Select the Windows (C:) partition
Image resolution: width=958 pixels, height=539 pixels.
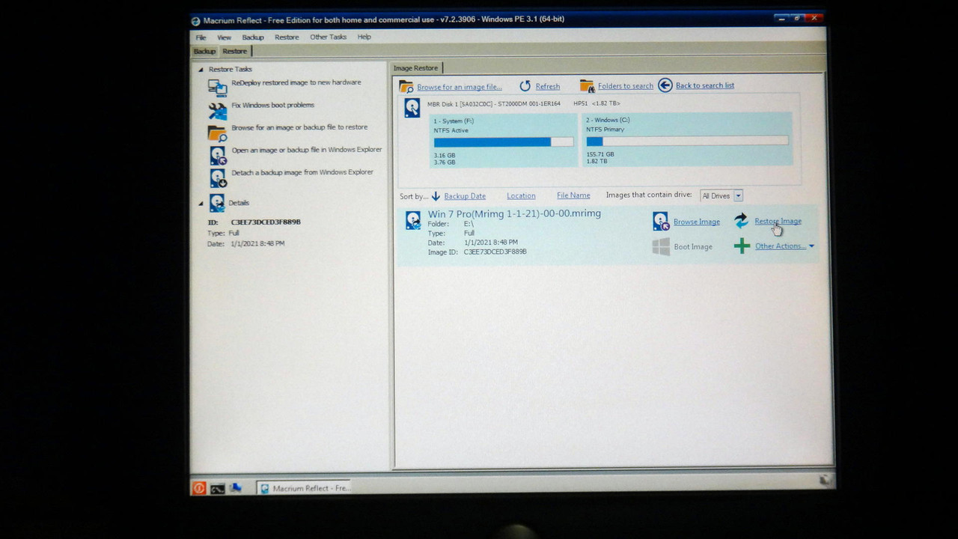[687, 139]
